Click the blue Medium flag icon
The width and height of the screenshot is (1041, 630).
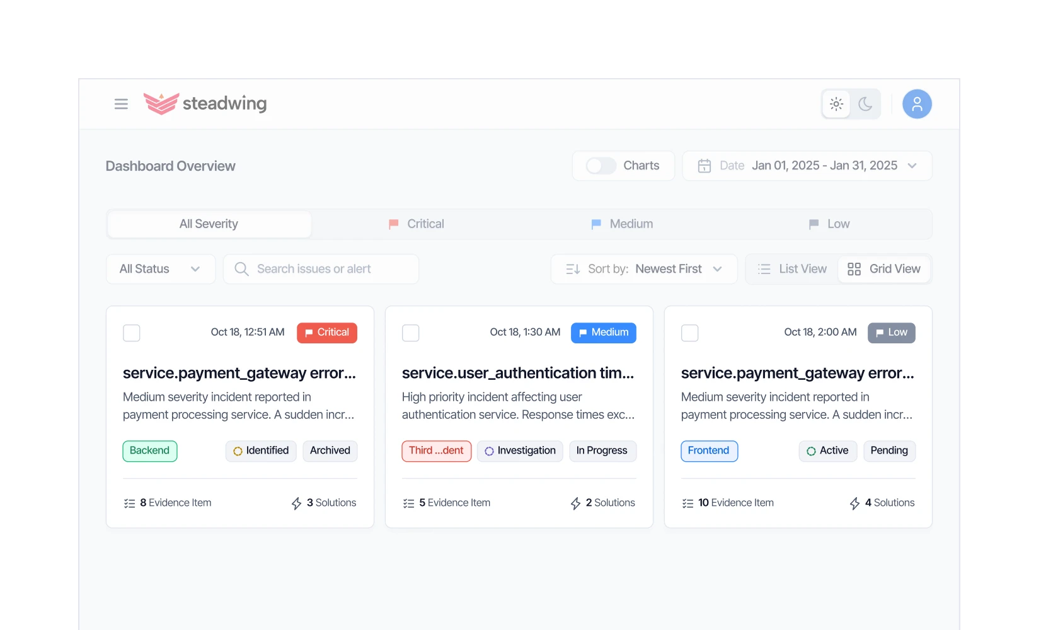(x=596, y=224)
